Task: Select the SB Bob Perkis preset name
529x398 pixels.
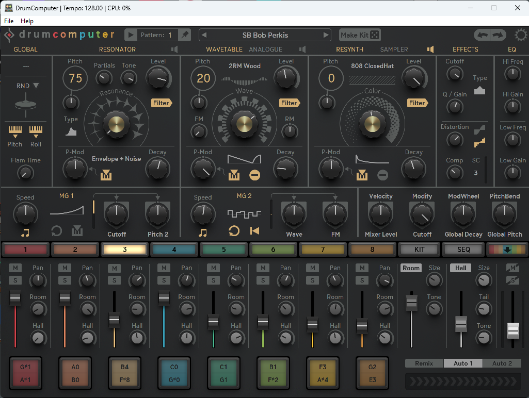Action: coord(265,35)
